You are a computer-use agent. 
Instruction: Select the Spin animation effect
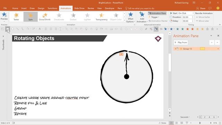point(31,17)
